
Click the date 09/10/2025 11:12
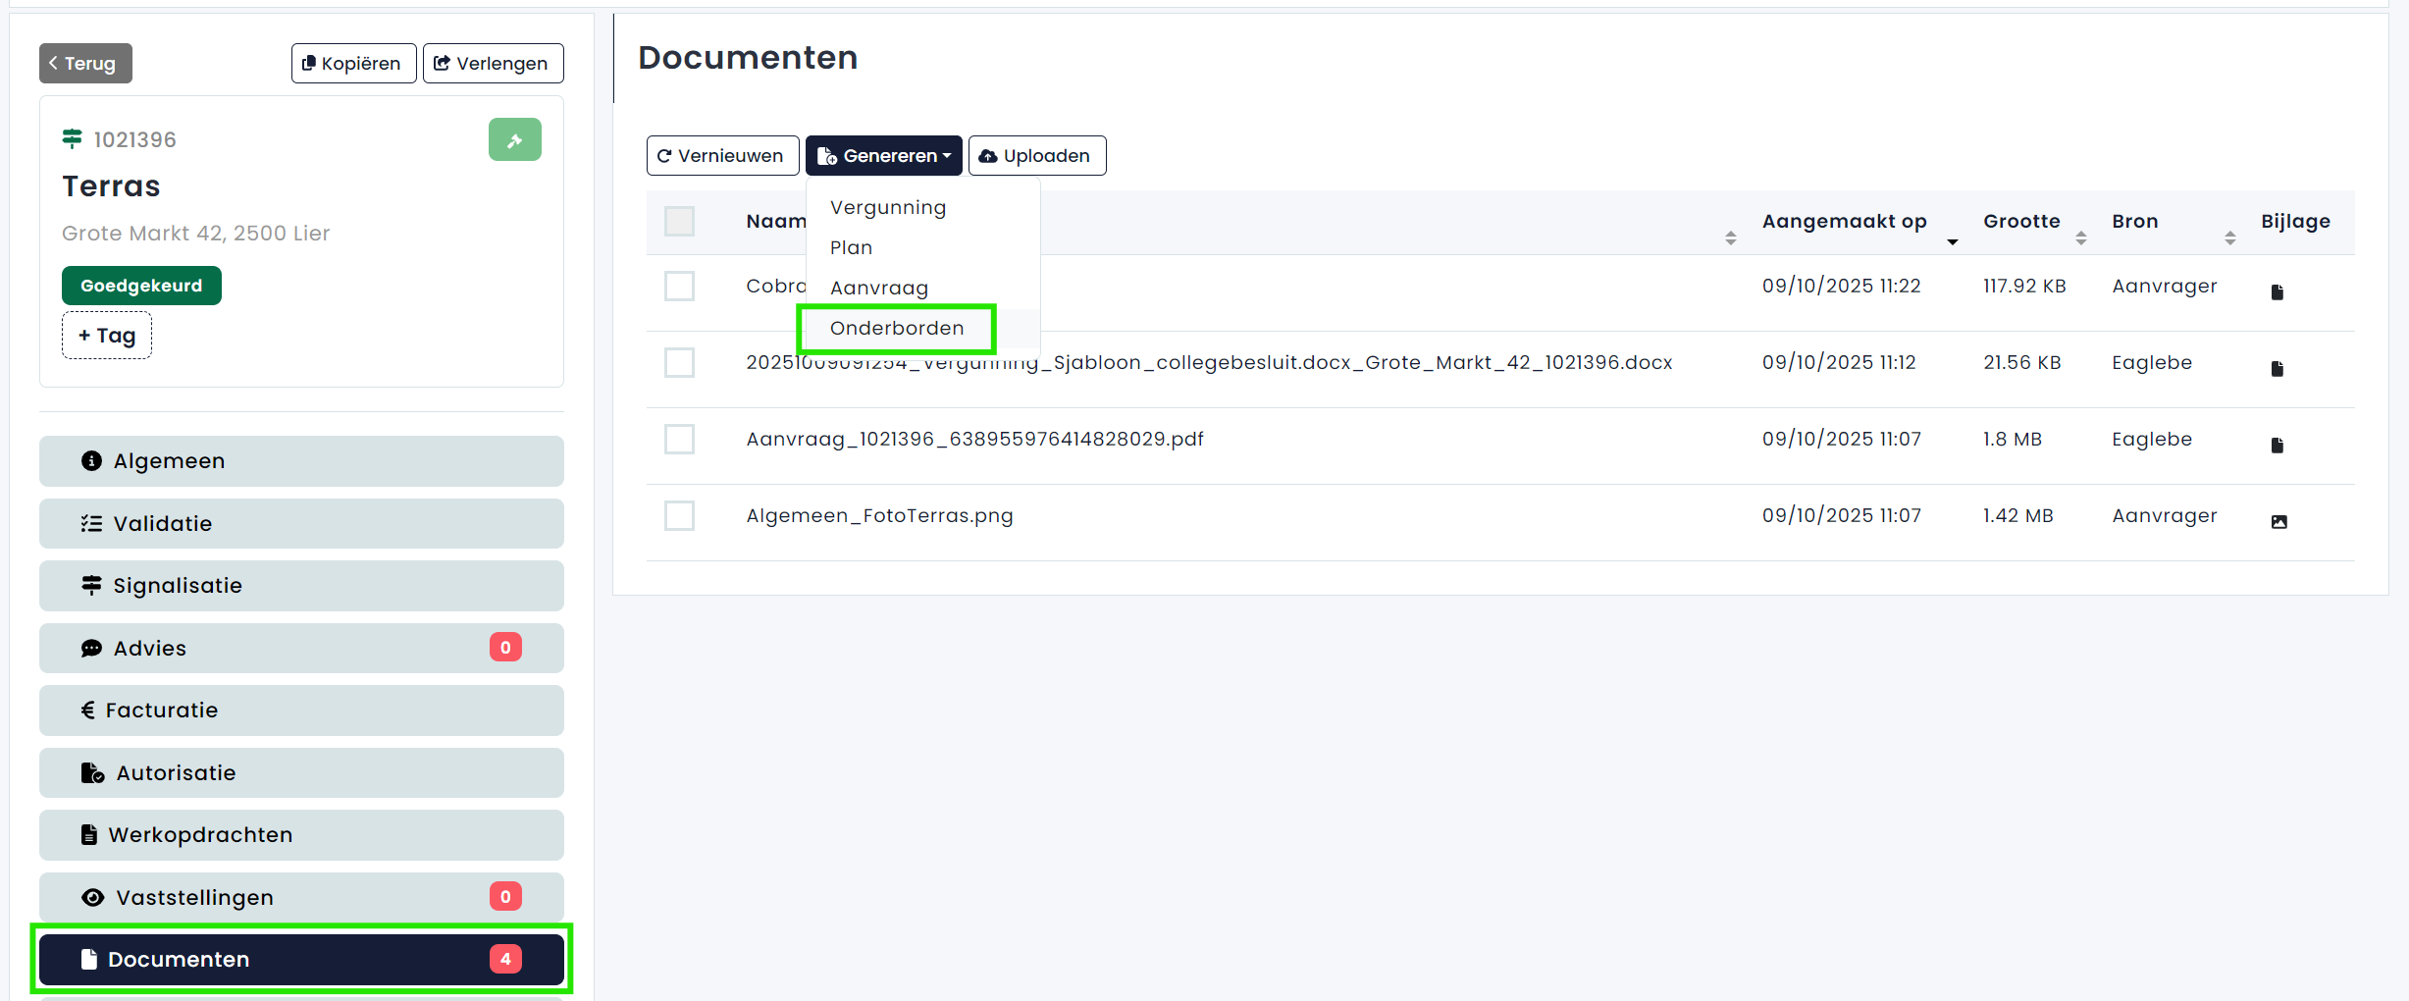coord(1839,363)
